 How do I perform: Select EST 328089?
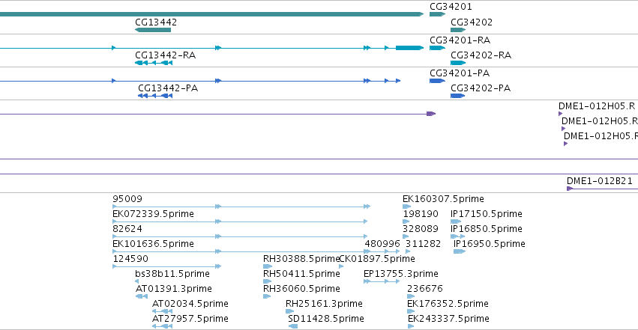click(406, 236)
